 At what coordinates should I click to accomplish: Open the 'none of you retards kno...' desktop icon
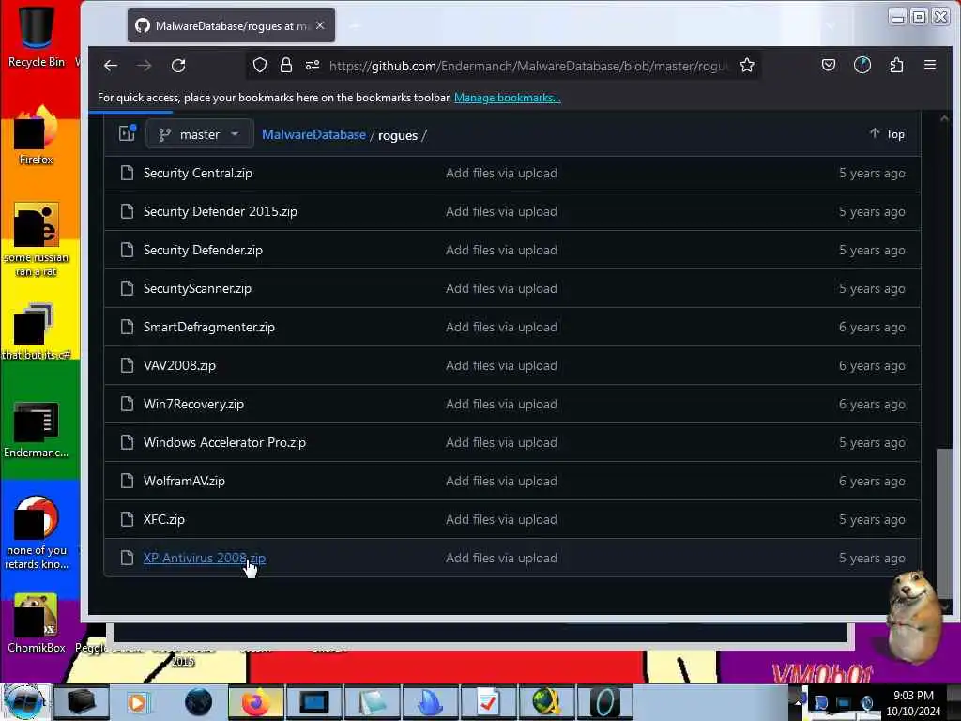37,532
